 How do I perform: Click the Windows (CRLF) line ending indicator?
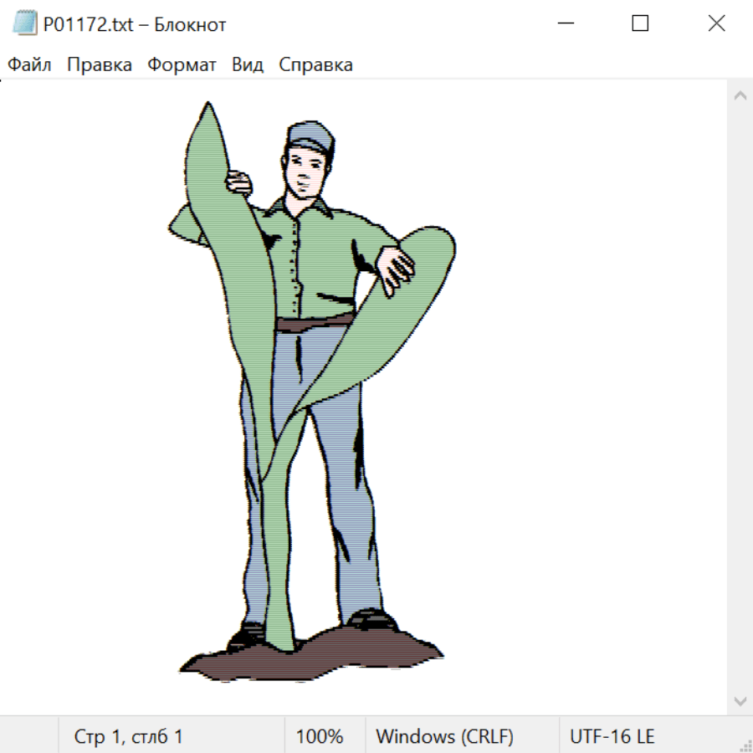444,737
